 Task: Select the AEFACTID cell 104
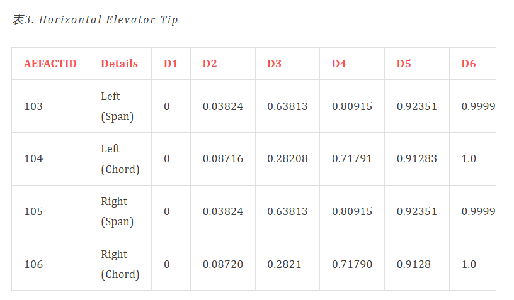[x=33, y=158]
